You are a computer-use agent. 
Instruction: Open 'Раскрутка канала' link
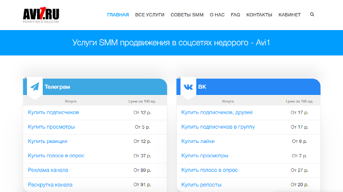50,185
